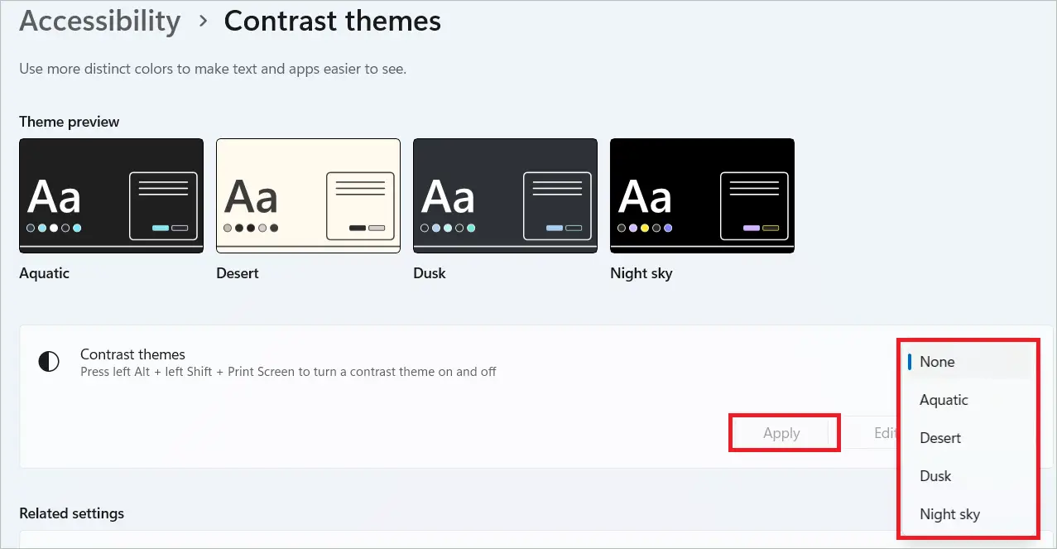The image size is (1057, 549).
Task: Select the Desert theme preview
Action: pos(307,195)
